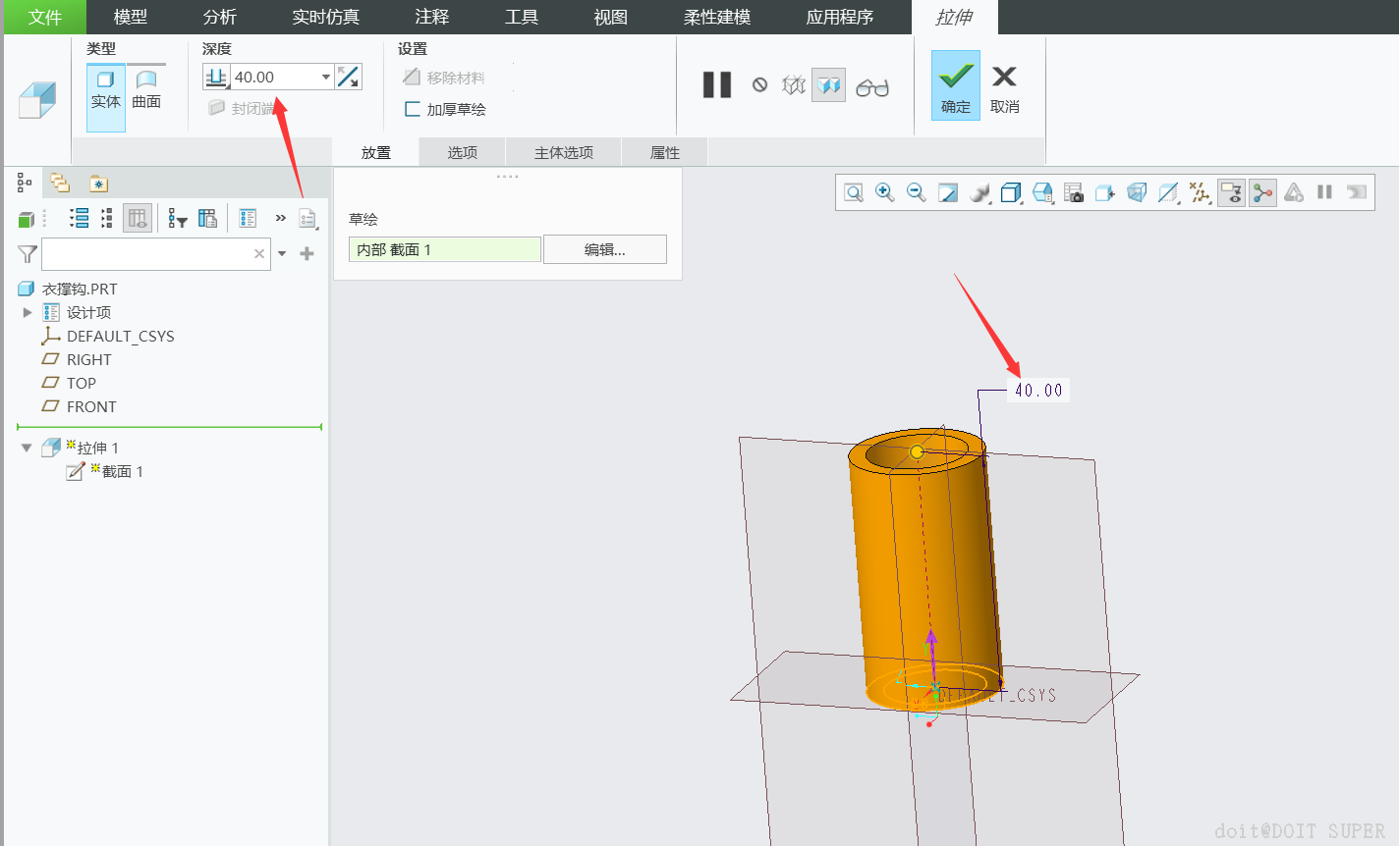Viewport: 1399px width, 846px height.
Task: Click the Zoom In magnifier icon
Action: tap(884, 192)
